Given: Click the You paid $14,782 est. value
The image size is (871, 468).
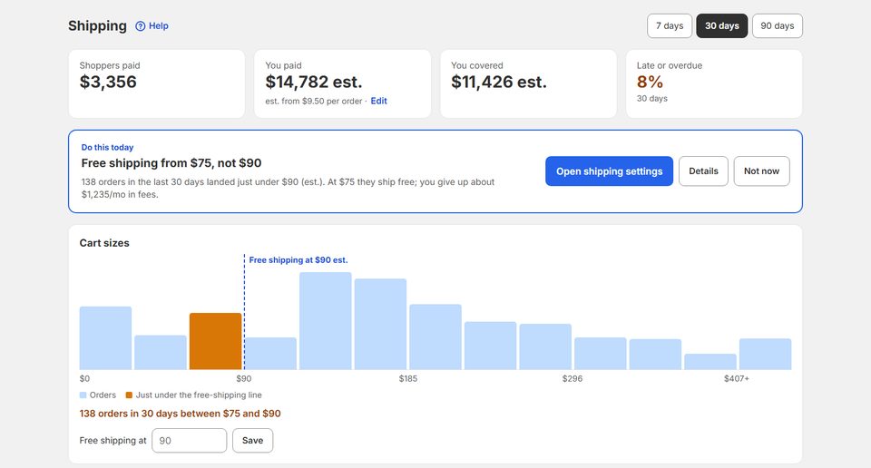Looking at the screenshot, I should pyautogui.click(x=313, y=83).
